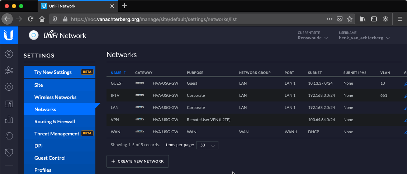Click the Subnet column header
The width and height of the screenshot is (407, 174).
click(315, 73)
